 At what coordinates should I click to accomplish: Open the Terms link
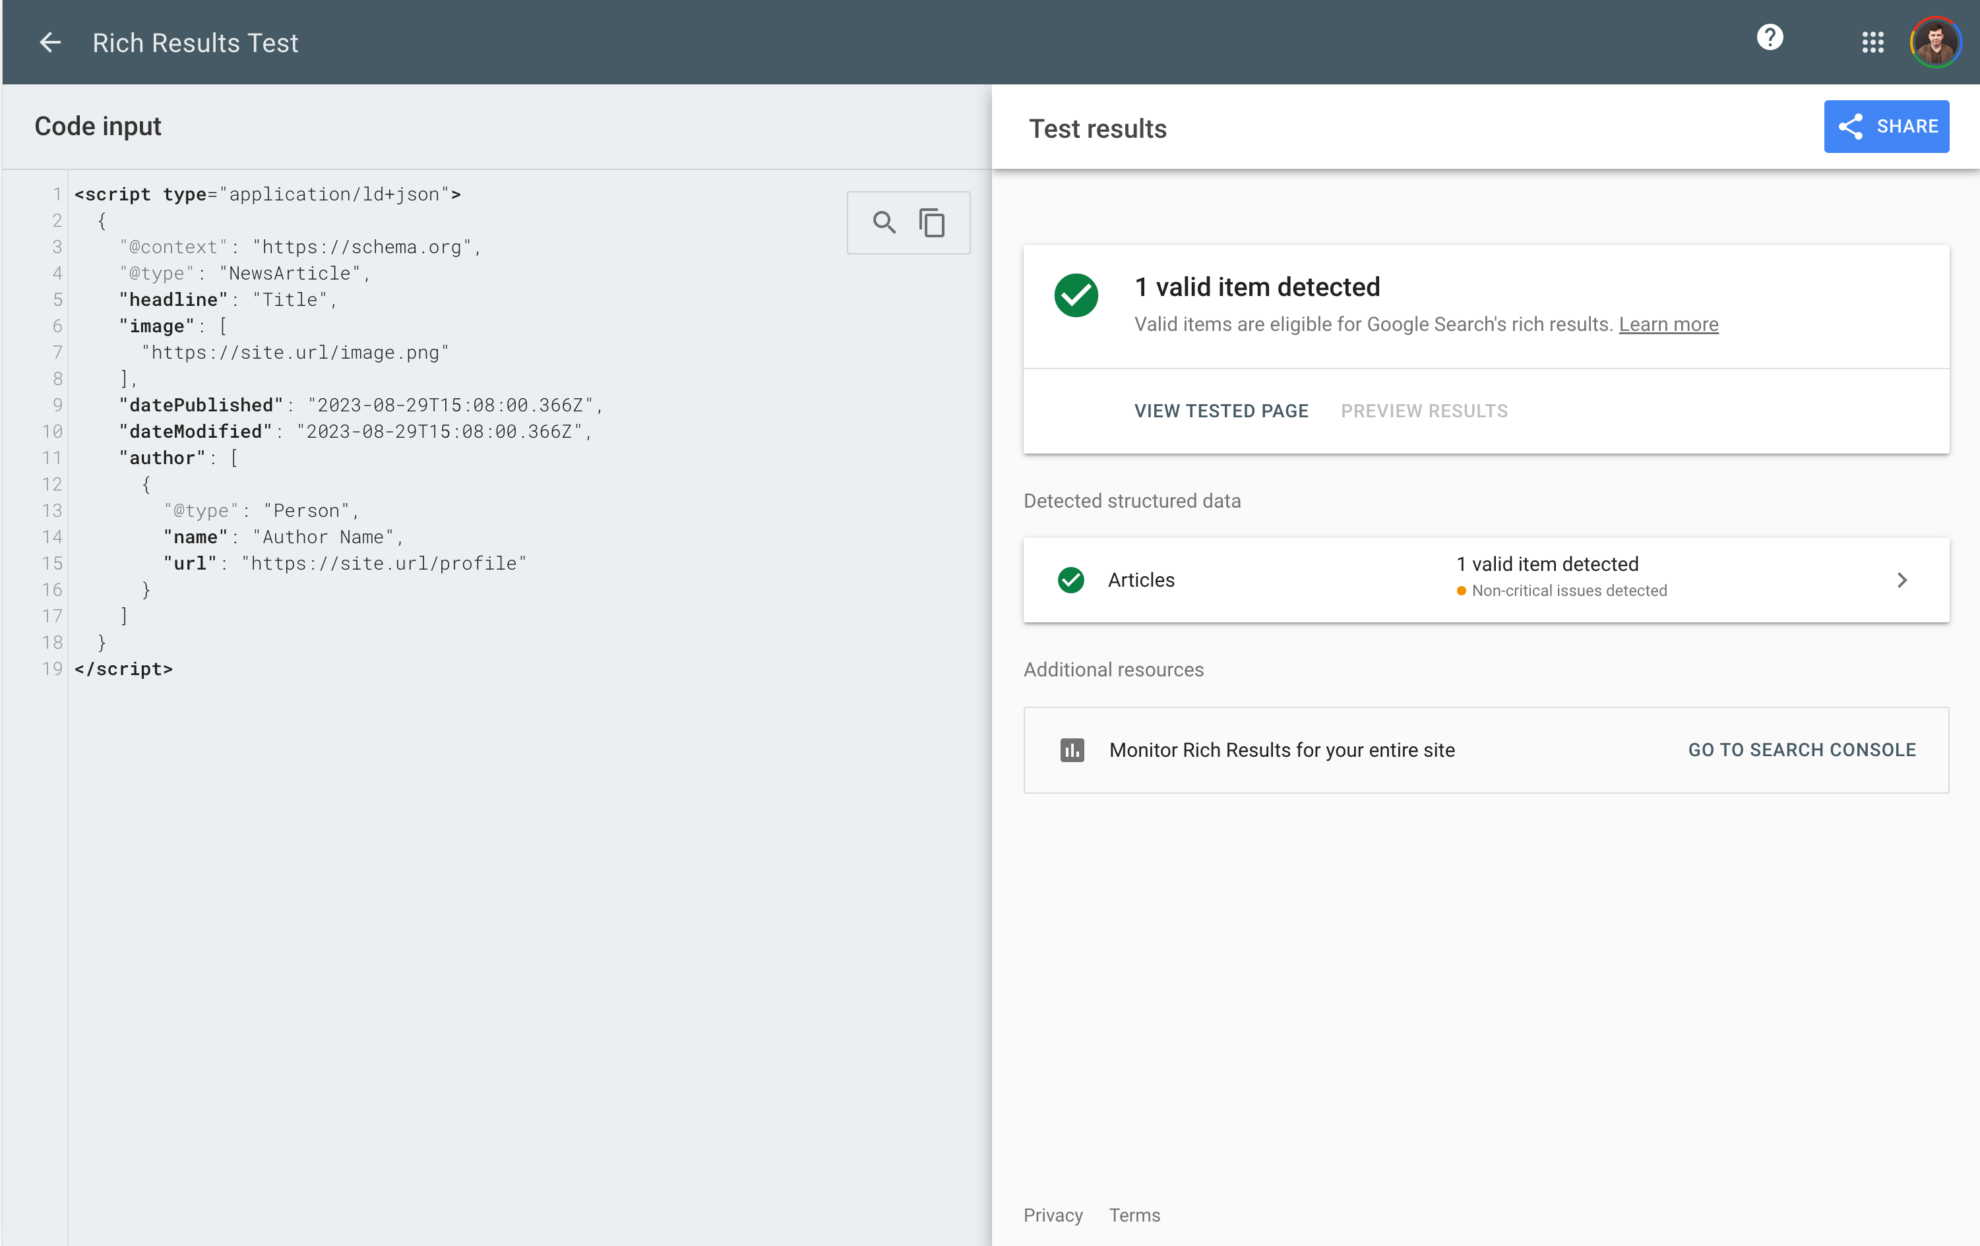coord(1134,1215)
